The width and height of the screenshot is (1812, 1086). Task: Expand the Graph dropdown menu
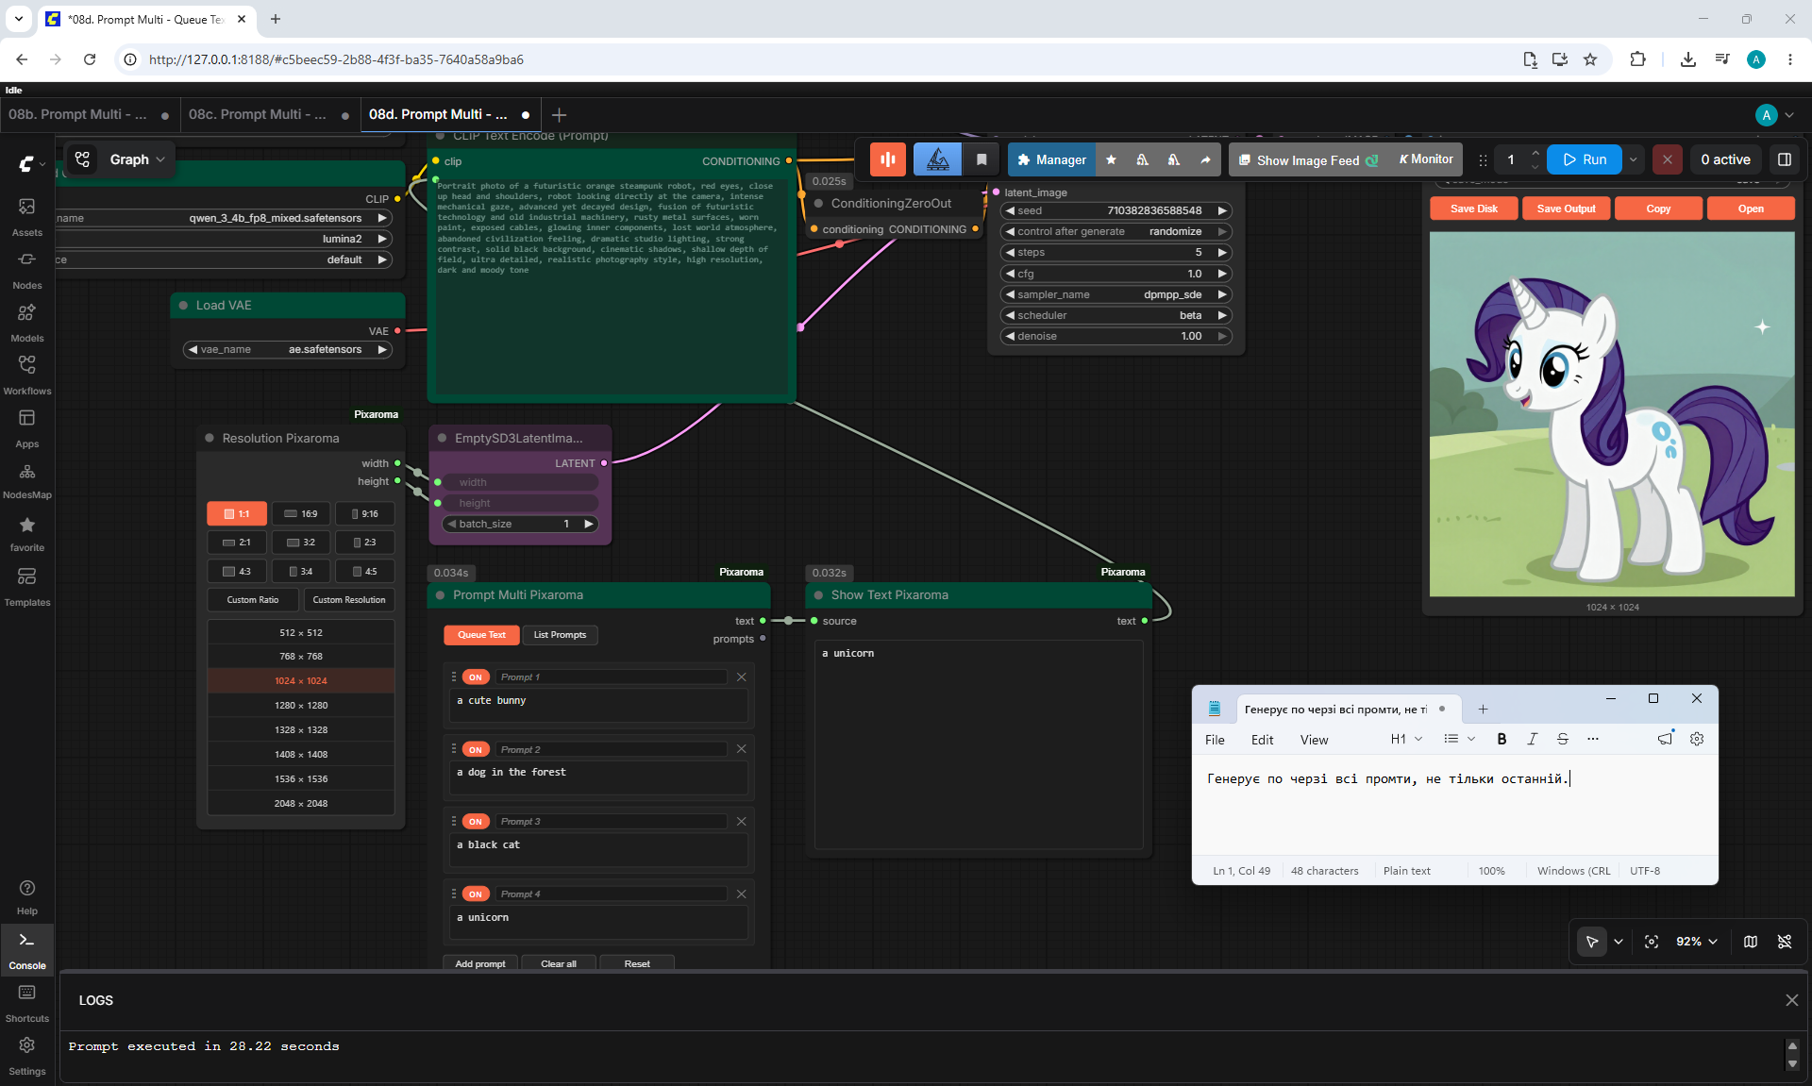[x=137, y=159]
